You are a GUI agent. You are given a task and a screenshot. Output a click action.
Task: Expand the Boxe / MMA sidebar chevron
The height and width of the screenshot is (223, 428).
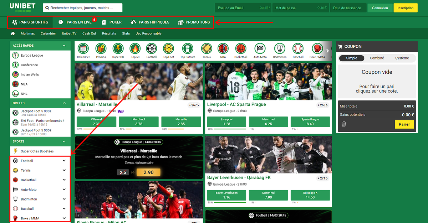coord(64,218)
